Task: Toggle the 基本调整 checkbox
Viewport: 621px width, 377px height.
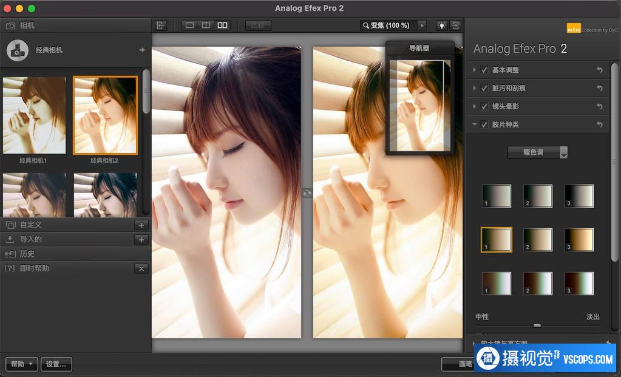Action: click(x=484, y=70)
